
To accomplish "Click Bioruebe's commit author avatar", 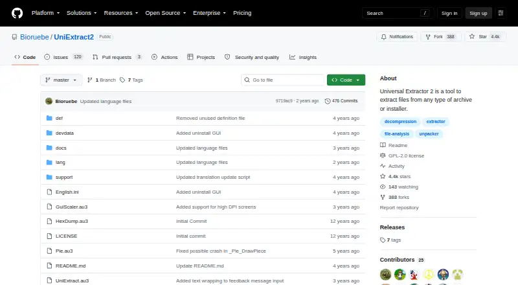I will (x=49, y=101).
